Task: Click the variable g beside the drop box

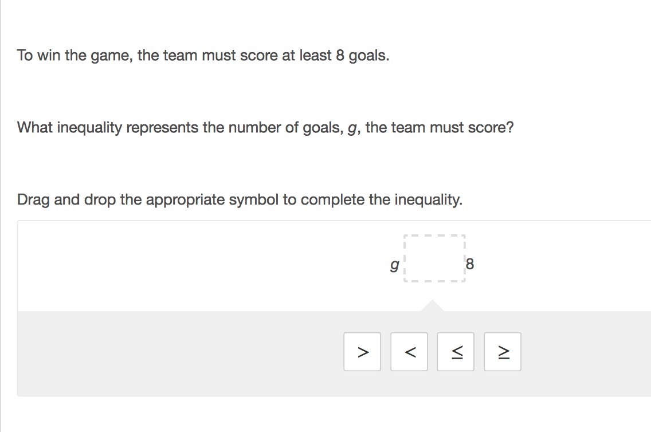Action: point(394,265)
